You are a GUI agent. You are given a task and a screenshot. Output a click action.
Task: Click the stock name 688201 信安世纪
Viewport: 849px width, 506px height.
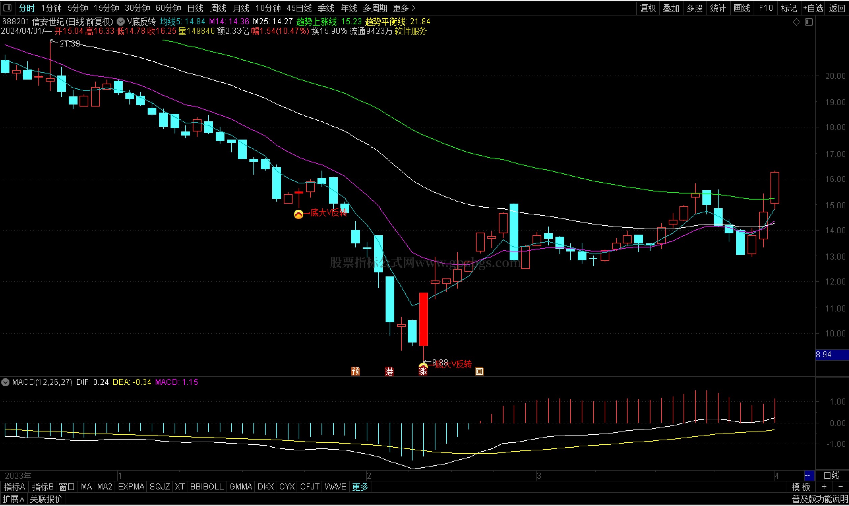click(33, 22)
